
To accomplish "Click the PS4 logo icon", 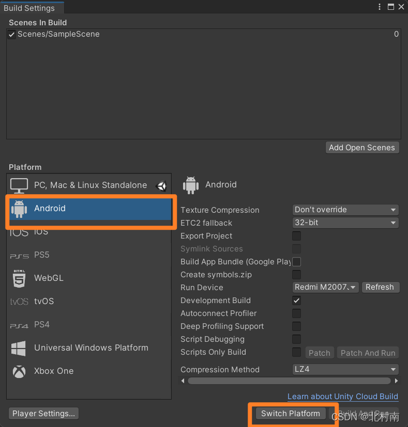I will pyautogui.click(x=19, y=326).
